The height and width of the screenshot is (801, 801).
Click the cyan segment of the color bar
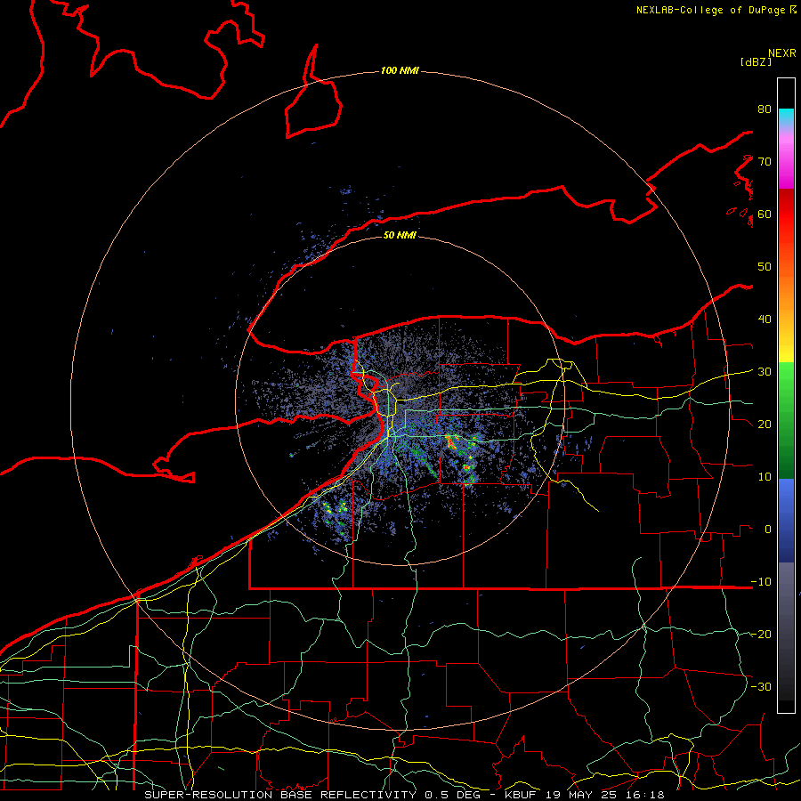pyautogui.click(x=786, y=117)
